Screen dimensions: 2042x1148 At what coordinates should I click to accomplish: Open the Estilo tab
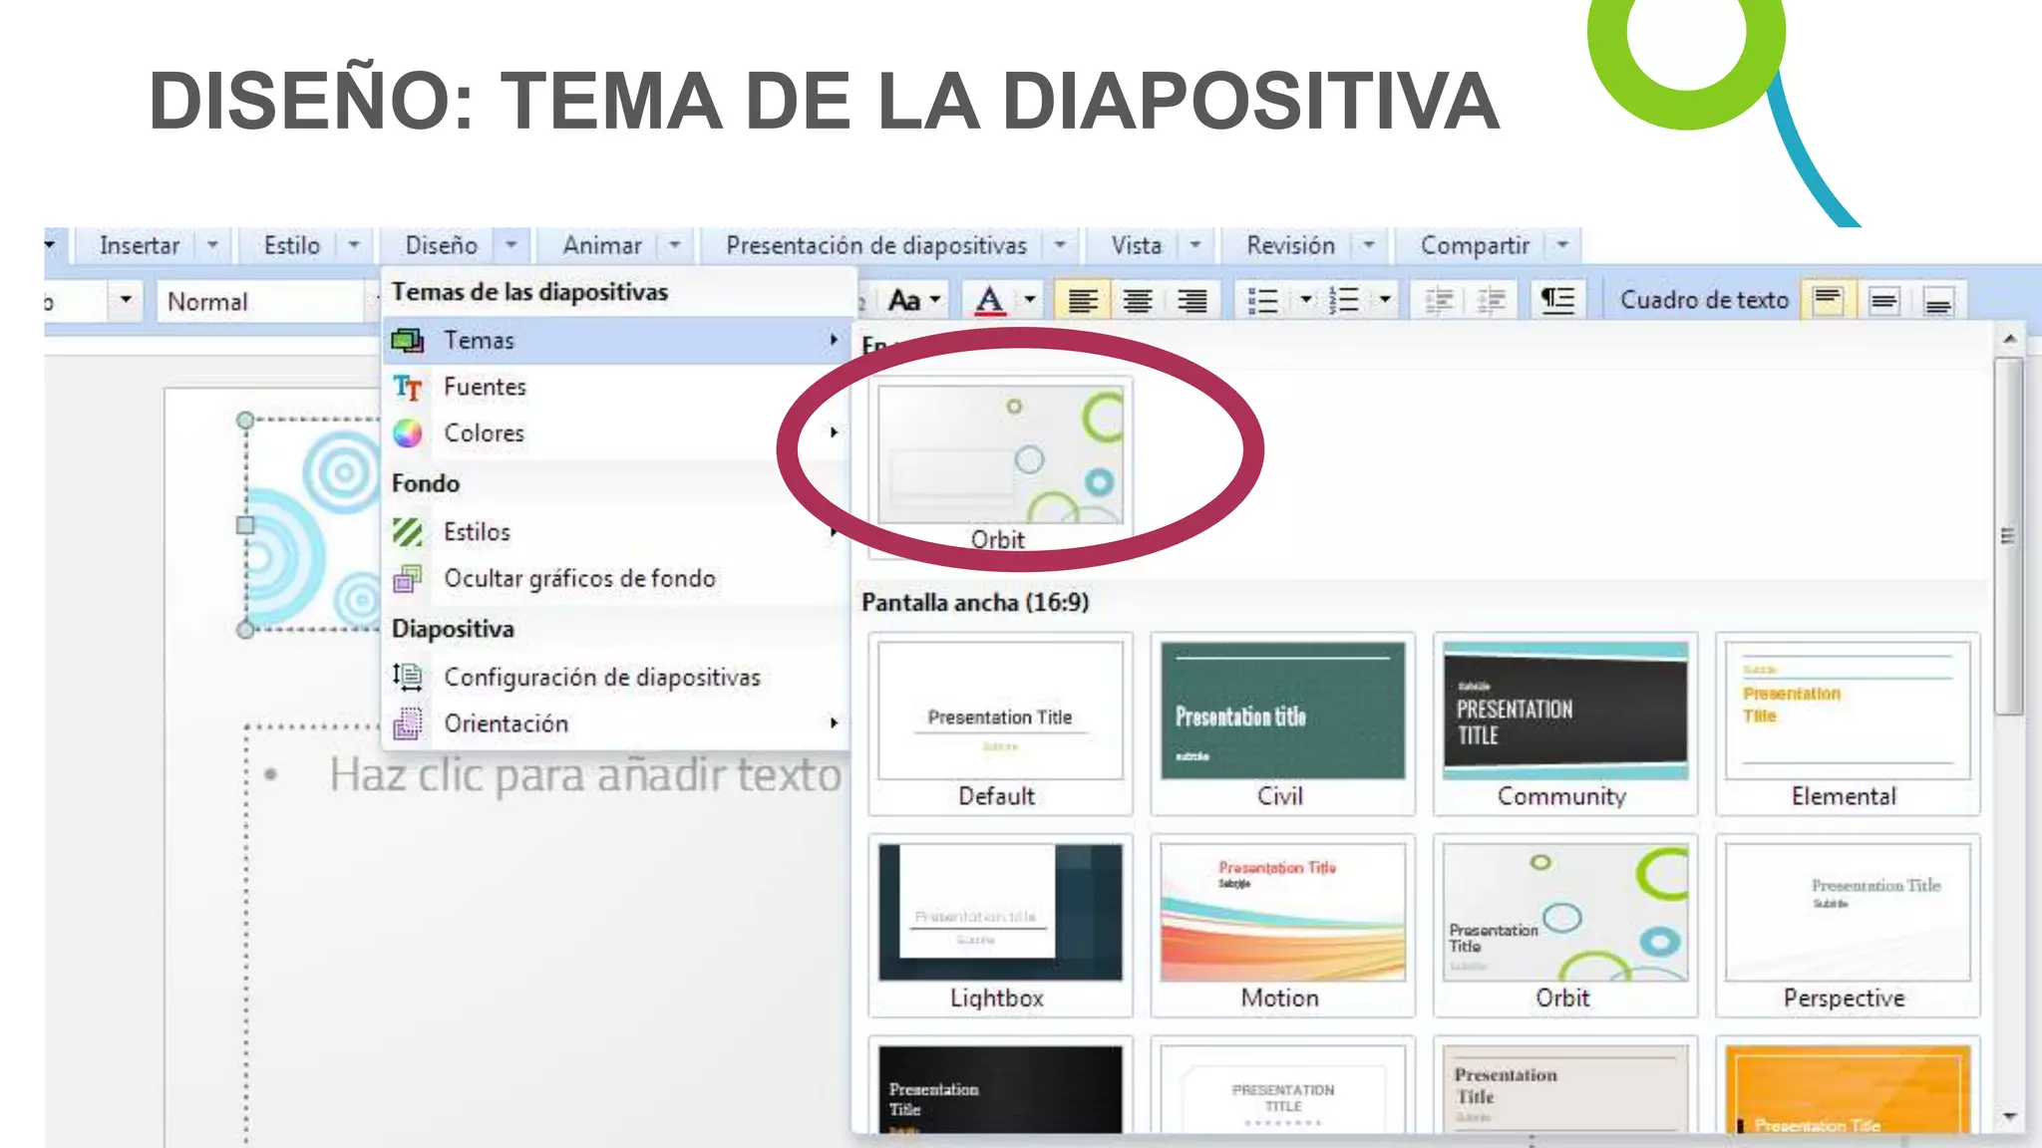point(292,245)
